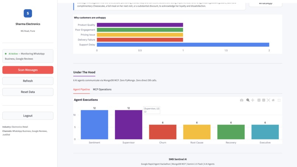Click the Refresh button
The image size is (297, 167).
28,81
